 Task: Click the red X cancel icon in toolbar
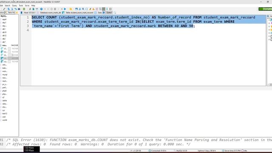(x=62, y=9)
